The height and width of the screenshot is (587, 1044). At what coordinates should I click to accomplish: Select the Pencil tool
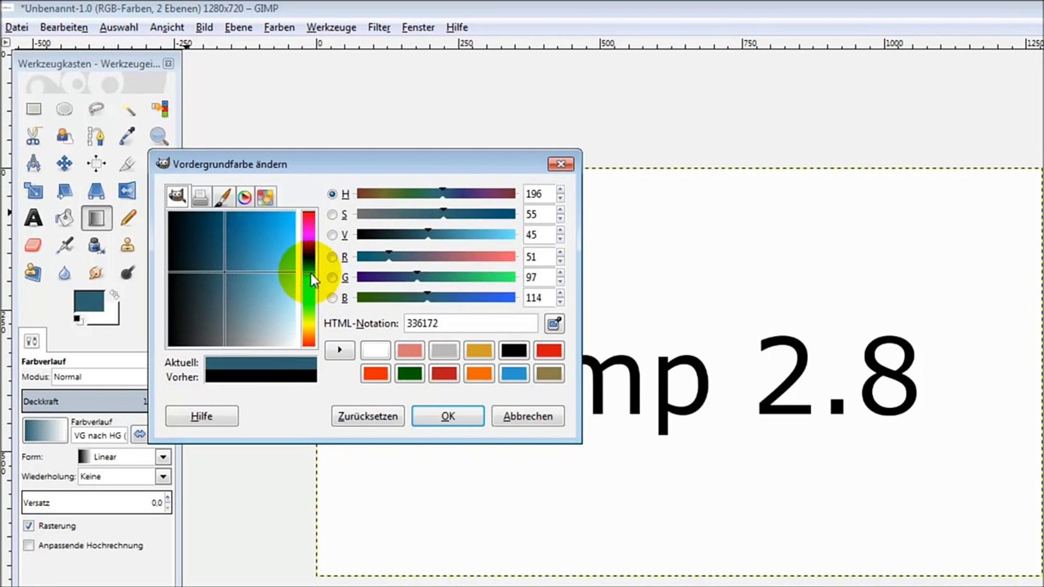(x=128, y=218)
